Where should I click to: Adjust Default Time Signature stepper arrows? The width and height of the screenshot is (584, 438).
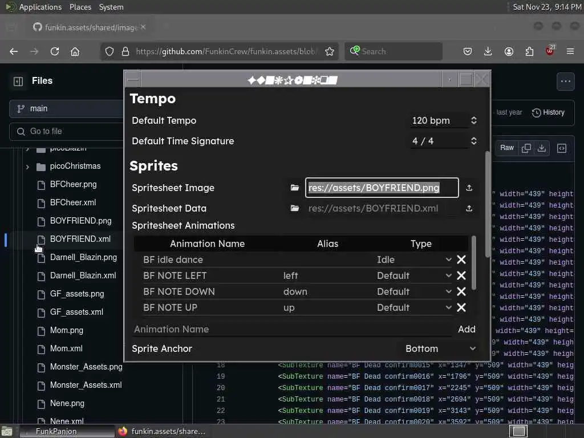tap(474, 141)
